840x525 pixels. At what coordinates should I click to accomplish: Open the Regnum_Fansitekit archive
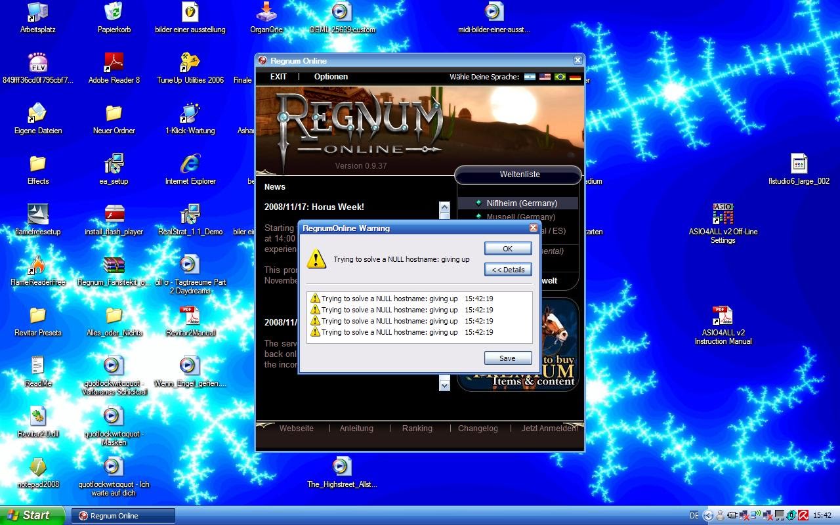coord(114,272)
